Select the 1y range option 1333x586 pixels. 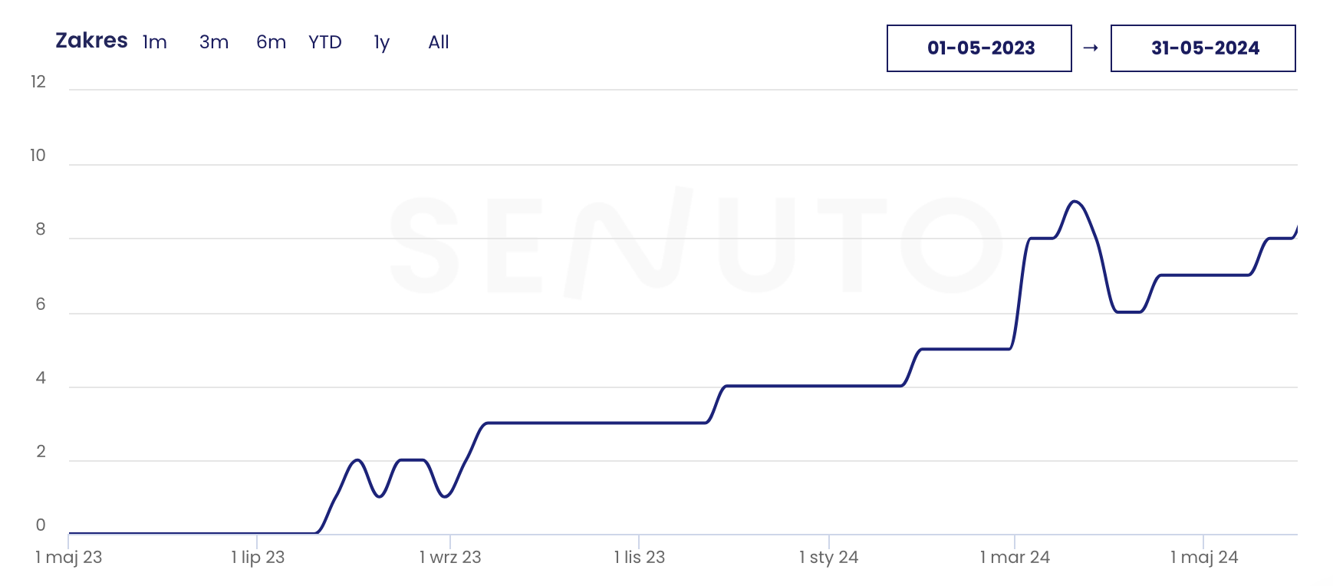pyautogui.click(x=382, y=42)
